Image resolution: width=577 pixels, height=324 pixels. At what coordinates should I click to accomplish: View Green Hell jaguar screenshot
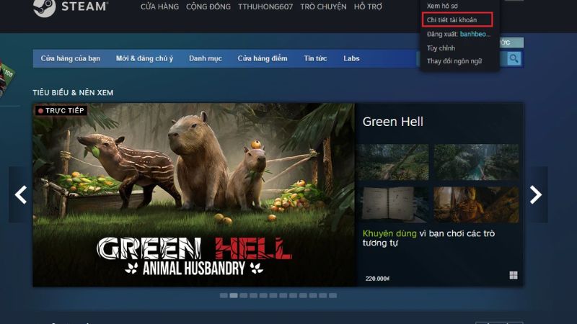(476, 204)
